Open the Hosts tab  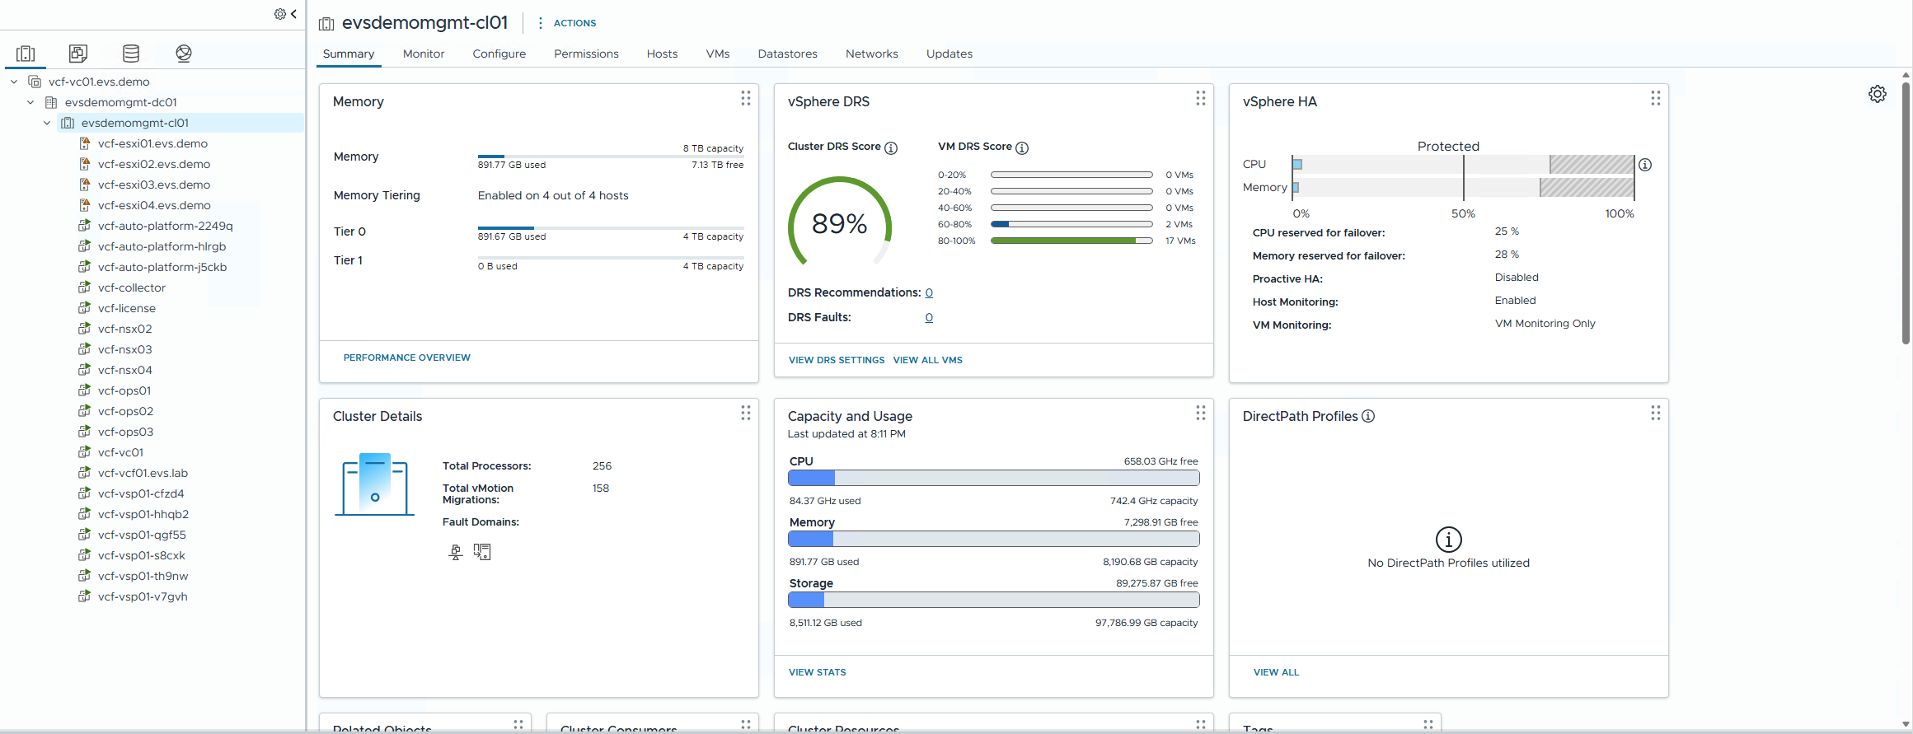click(662, 54)
